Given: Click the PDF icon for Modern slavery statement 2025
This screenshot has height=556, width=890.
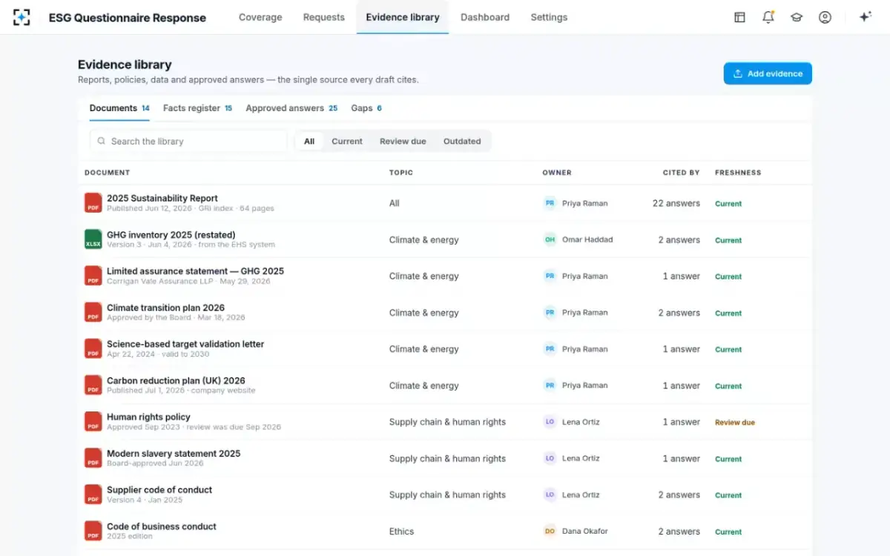Looking at the screenshot, I should point(93,458).
